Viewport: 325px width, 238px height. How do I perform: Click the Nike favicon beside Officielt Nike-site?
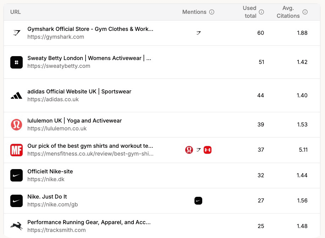tap(17, 175)
